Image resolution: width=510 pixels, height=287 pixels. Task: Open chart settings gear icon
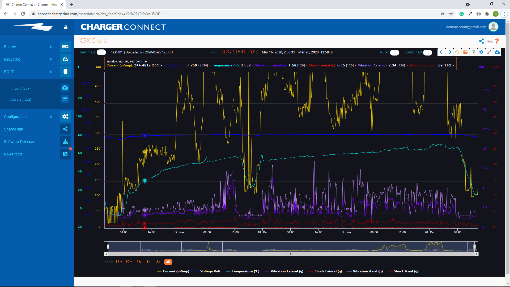(x=481, y=52)
